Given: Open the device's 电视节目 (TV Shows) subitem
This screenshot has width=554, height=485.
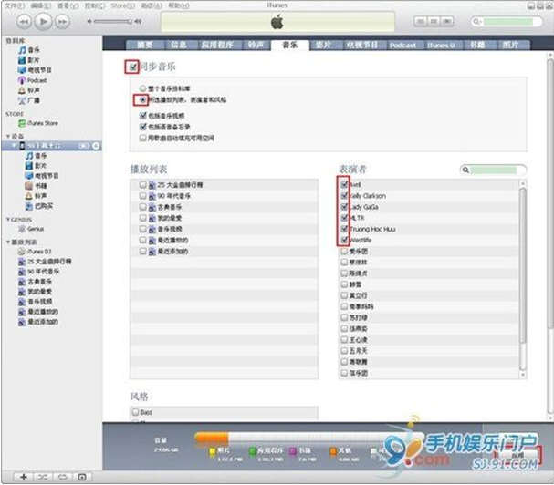Looking at the screenshot, I should (42, 176).
